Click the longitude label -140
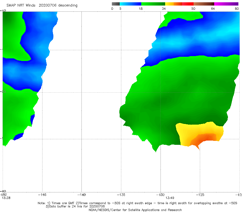Screen dimensions: 242x212 click(81, 195)
